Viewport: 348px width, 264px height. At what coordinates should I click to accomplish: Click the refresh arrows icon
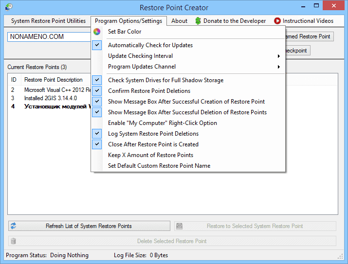[14, 226]
